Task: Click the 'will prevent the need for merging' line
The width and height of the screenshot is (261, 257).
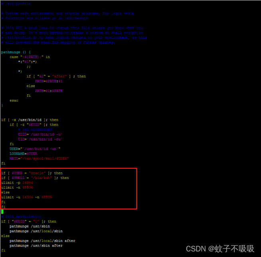Action: (58, 42)
